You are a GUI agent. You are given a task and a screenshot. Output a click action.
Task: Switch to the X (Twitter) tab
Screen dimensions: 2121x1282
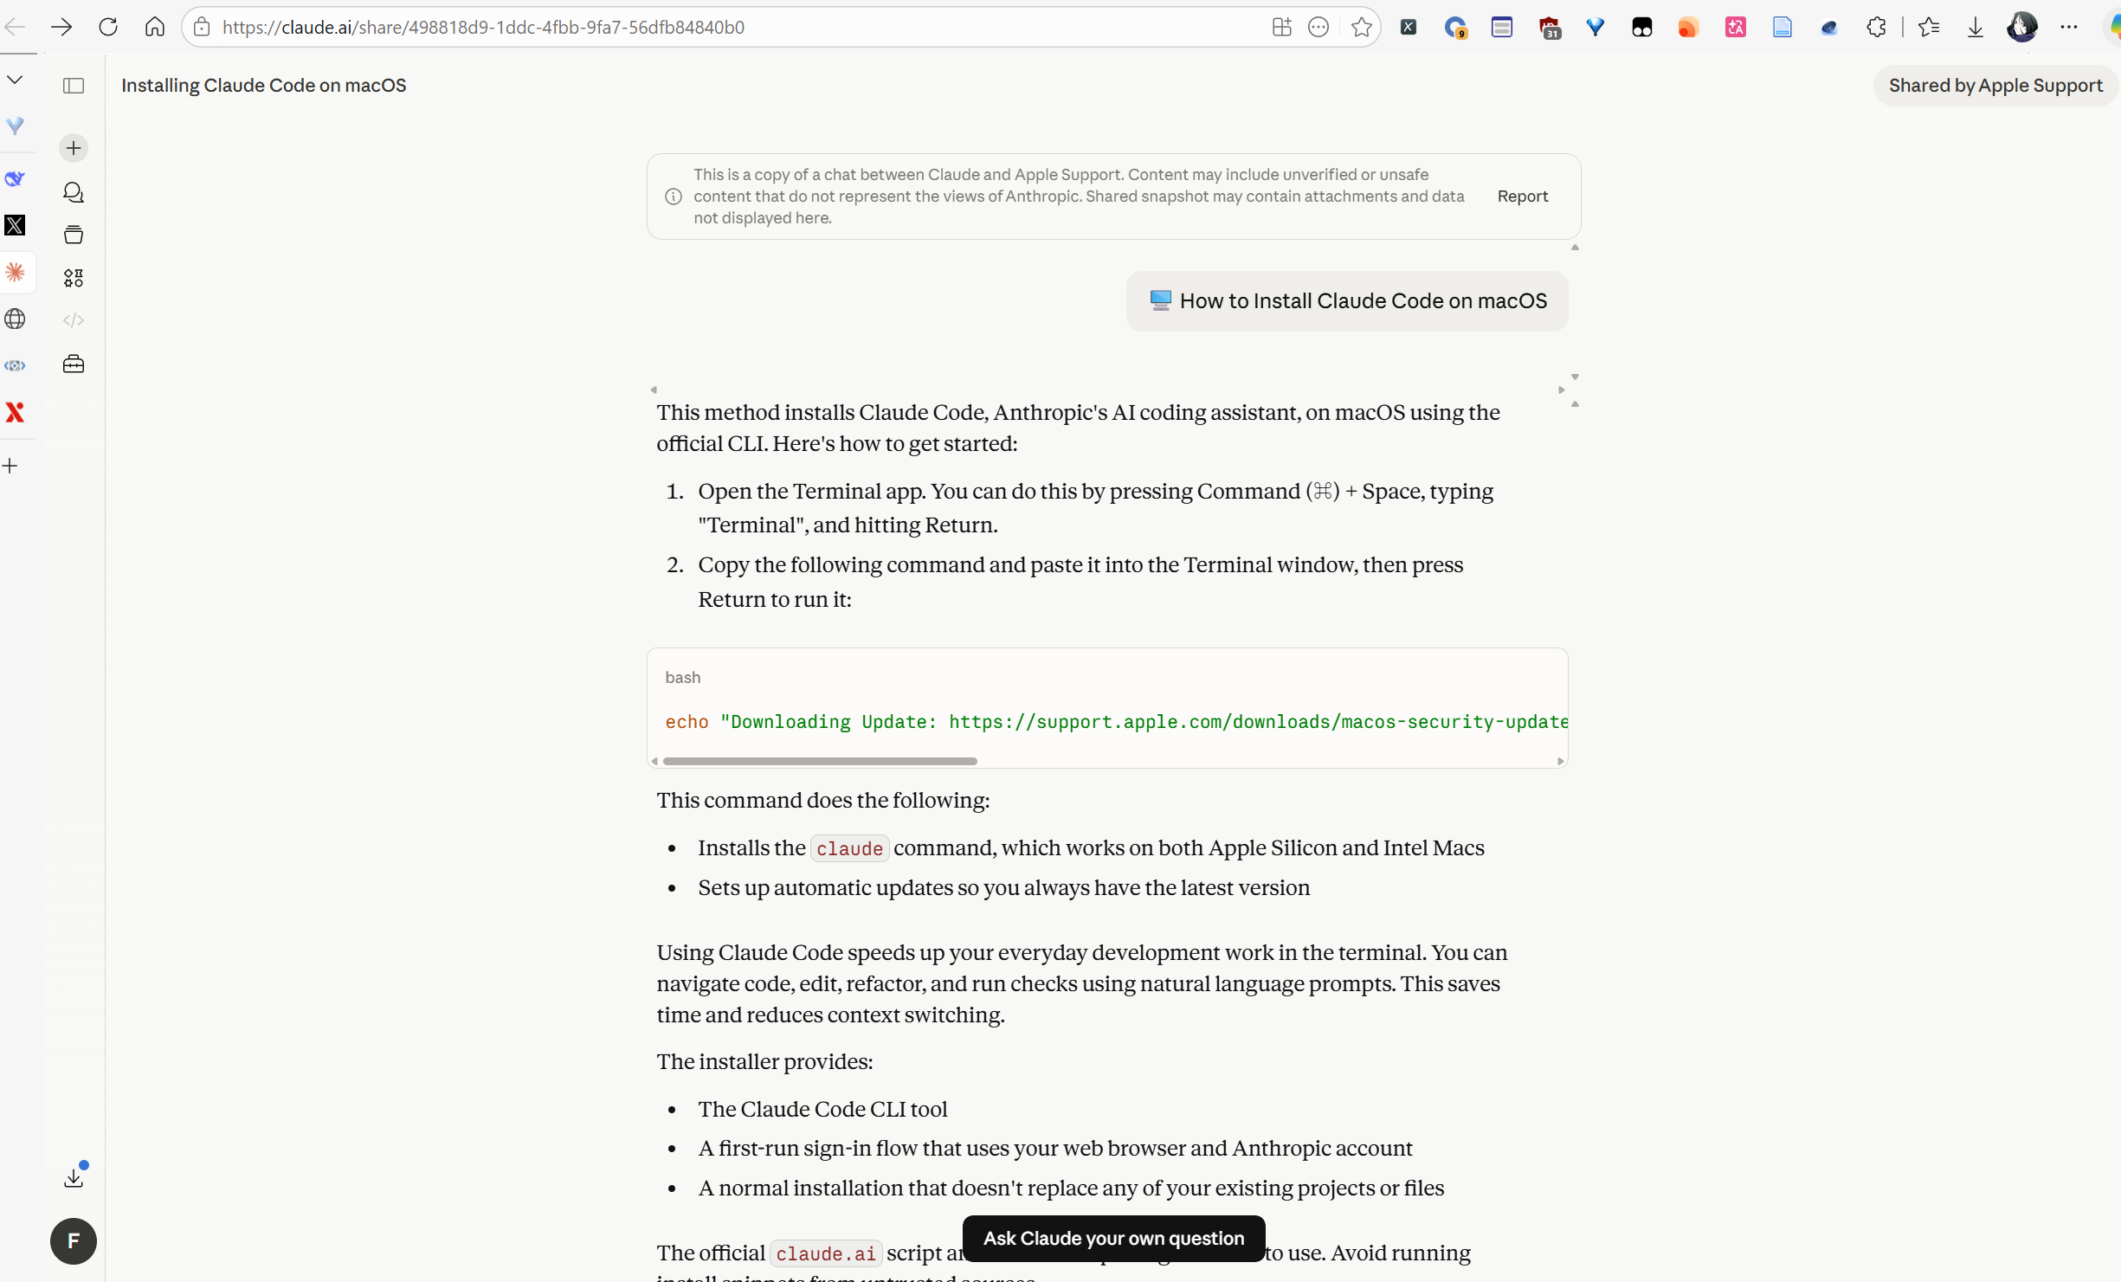[x=15, y=225]
